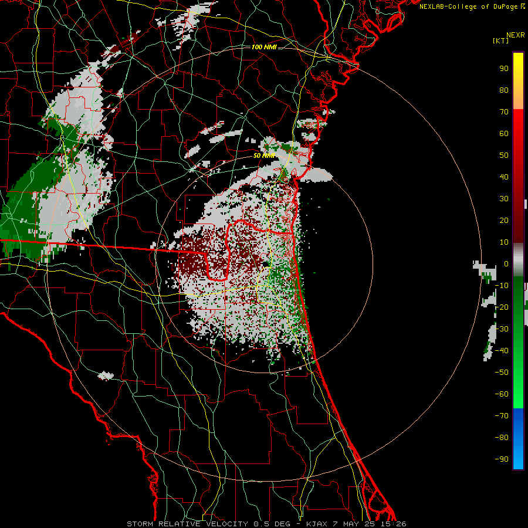
Task: Click the 70 value on velocity scale
Action: [504, 112]
